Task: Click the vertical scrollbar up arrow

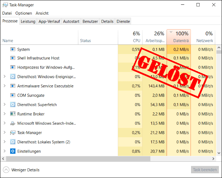Action: point(219,48)
